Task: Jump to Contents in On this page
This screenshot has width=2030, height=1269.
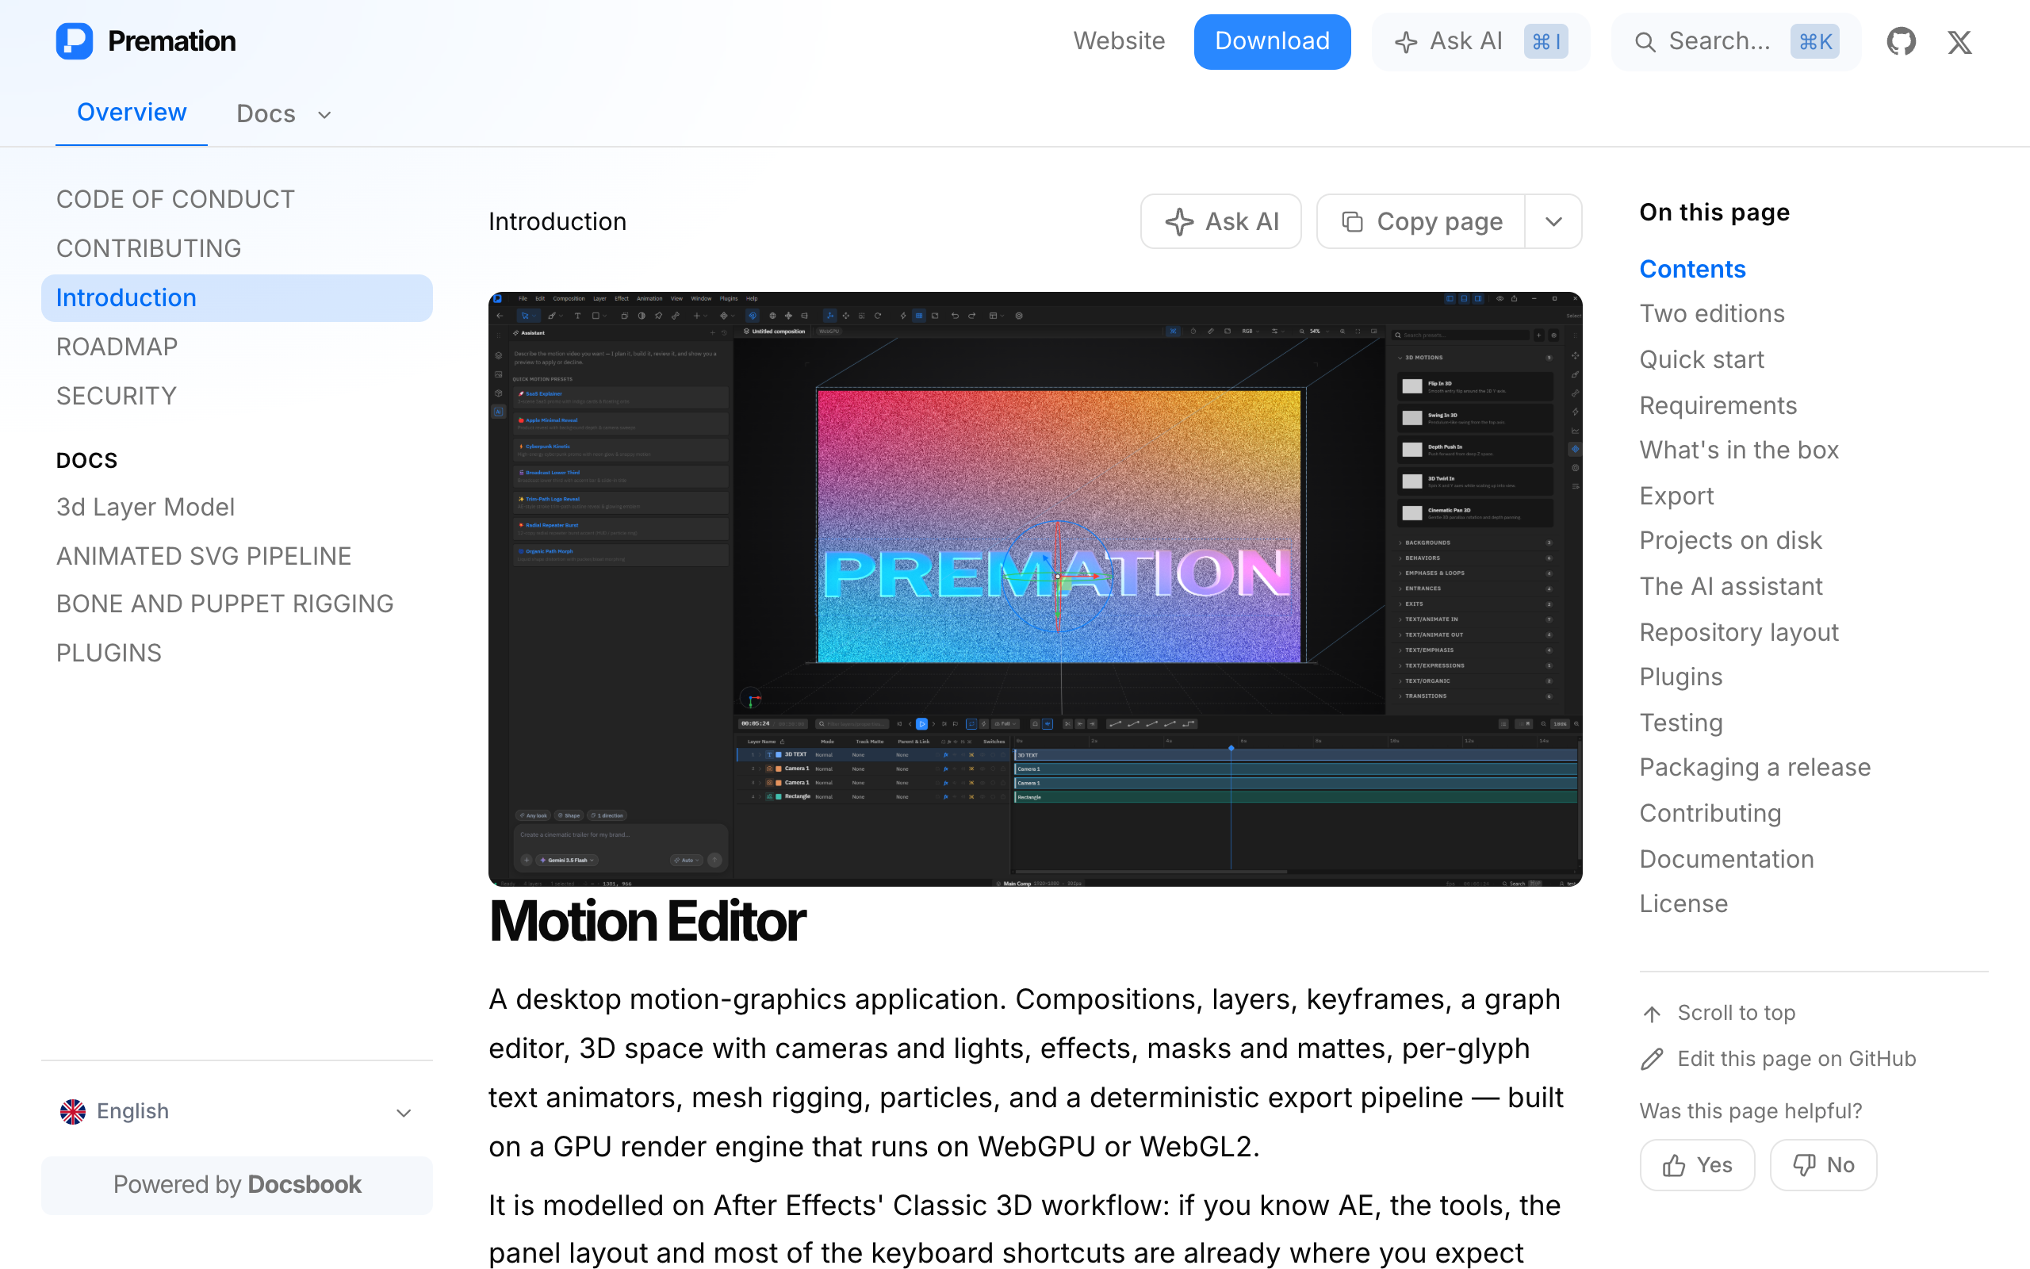Action: coord(1692,270)
